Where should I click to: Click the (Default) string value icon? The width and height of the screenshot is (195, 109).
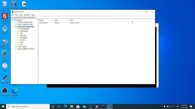click(x=40, y=23)
